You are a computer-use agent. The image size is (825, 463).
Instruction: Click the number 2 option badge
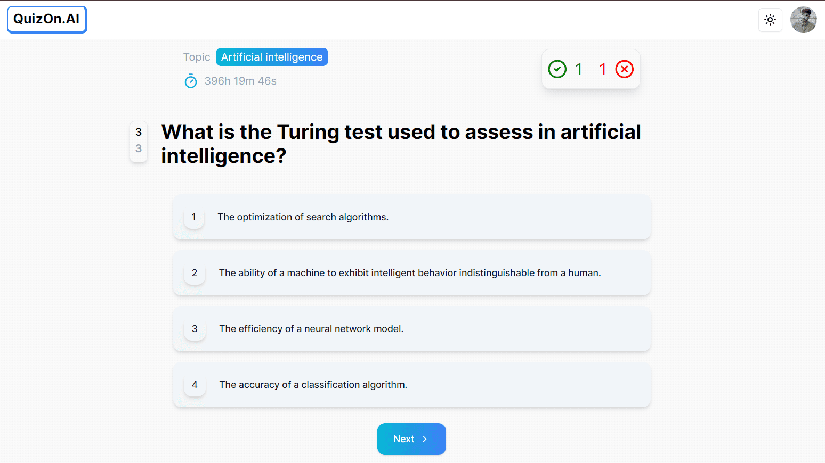(195, 273)
